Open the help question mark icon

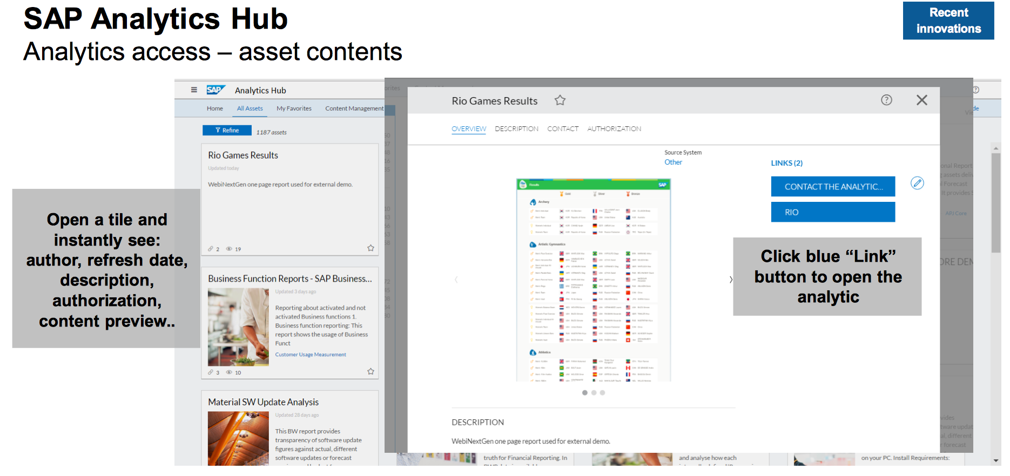coord(886,100)
